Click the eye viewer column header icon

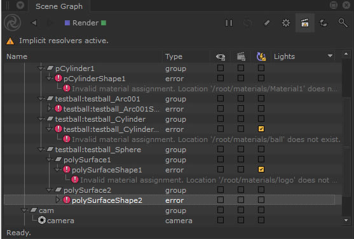(x=221, y=56)
